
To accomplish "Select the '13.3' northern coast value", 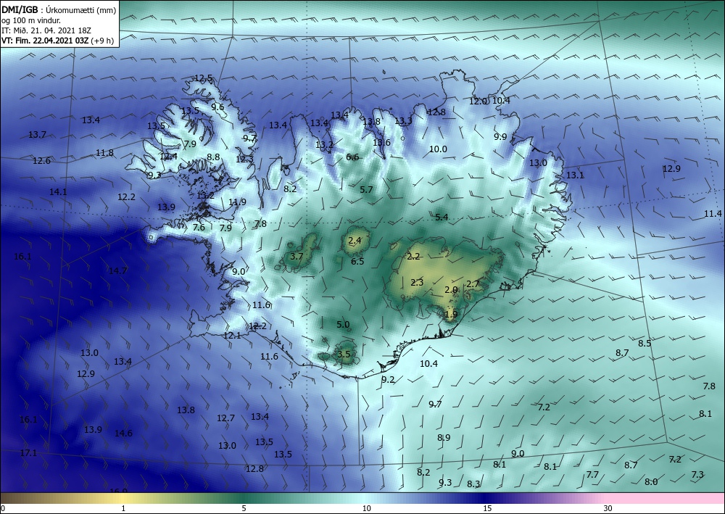I will coord(403,120).
